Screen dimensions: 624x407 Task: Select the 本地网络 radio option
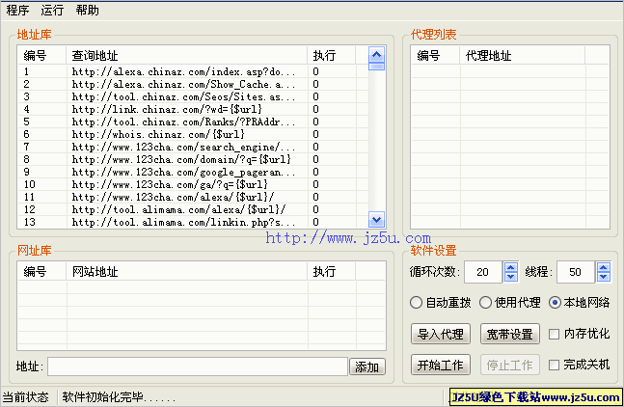point(579,303)
